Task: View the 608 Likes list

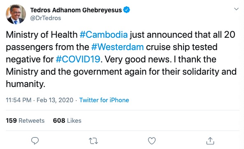Action: [x=67, y=121]
